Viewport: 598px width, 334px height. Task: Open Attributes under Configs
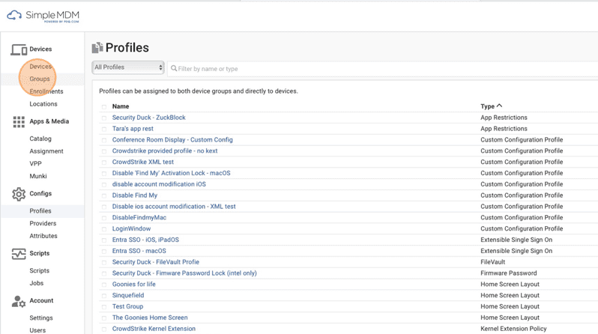tap(43, 236)
